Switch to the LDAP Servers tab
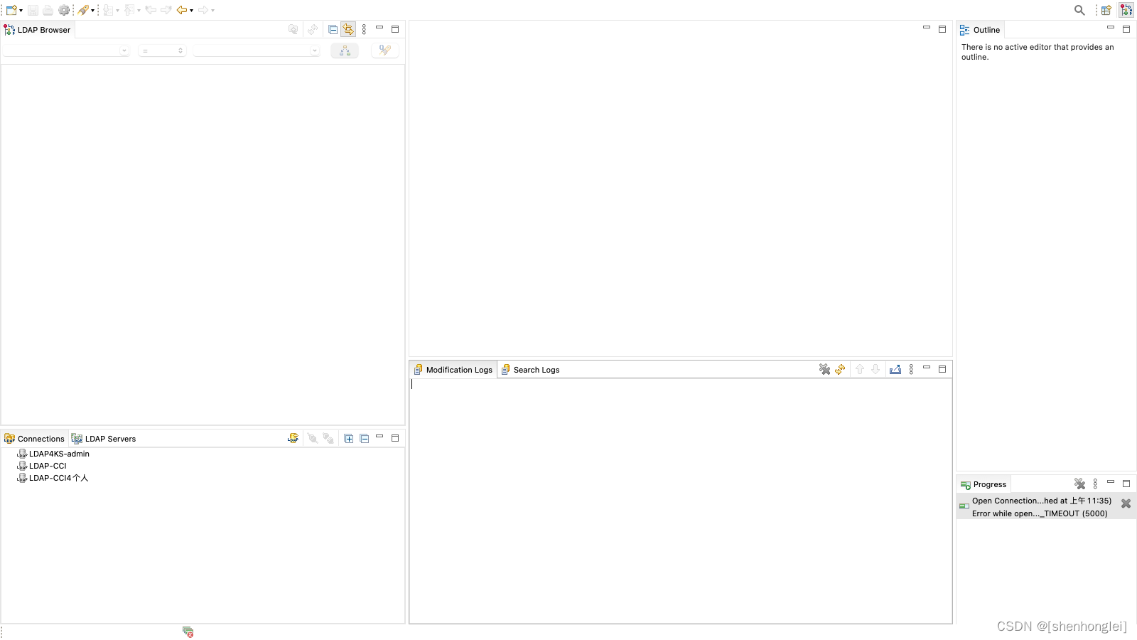The height and width of the screenshot is (640, 1137). [x=104, y=439]
